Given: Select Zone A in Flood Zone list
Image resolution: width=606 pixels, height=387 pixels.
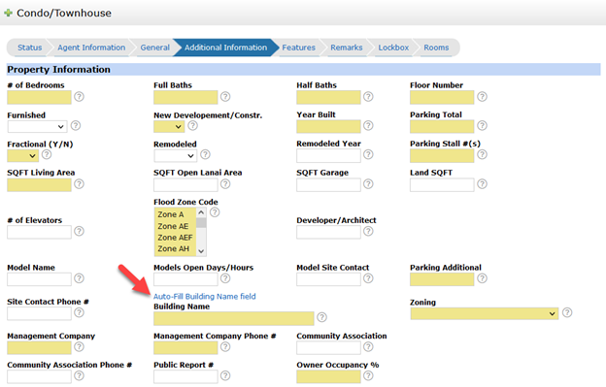Looking at the screenshot, I should tap(176, 214).
